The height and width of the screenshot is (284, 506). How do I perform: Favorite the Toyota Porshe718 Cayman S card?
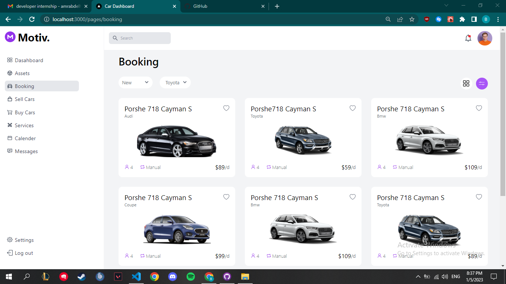(352, 108)
